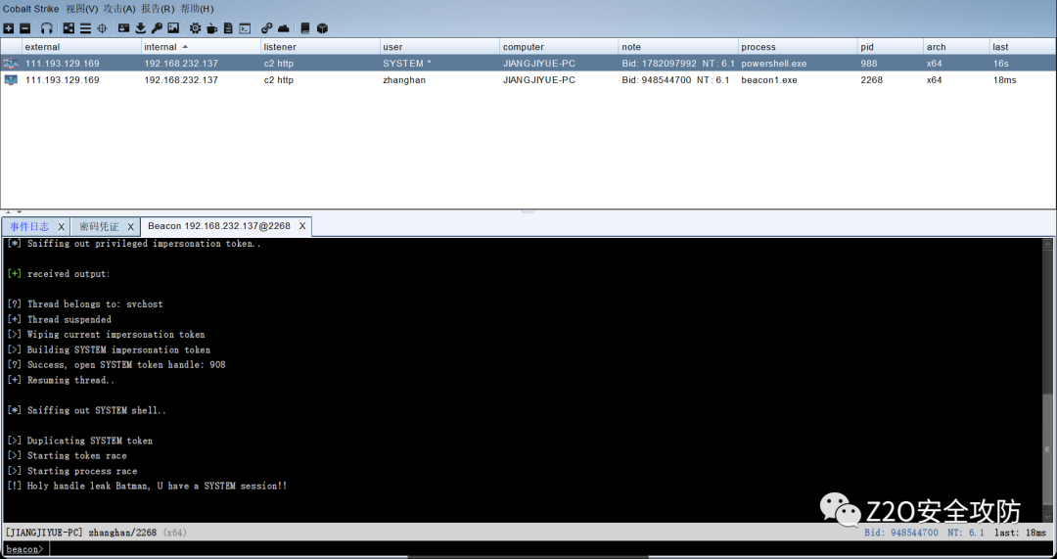Image resolution: width=1057 pixels, height=559 pixels.
Task: Open scripted web delivery terminal icon
Action: pyautogui.click(x=246, y=28)
